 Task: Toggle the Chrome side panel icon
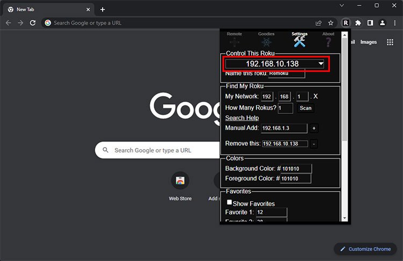[x=370, y=23]
